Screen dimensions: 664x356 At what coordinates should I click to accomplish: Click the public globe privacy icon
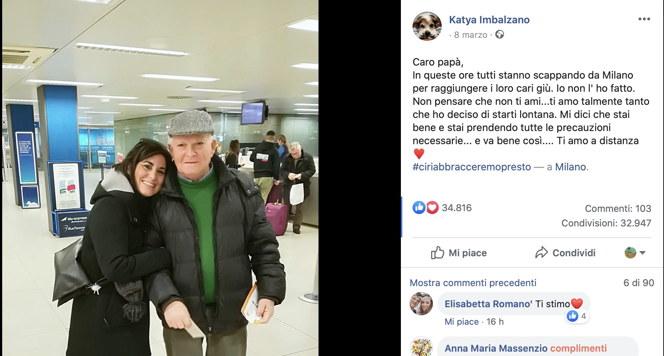click(500, 35)
